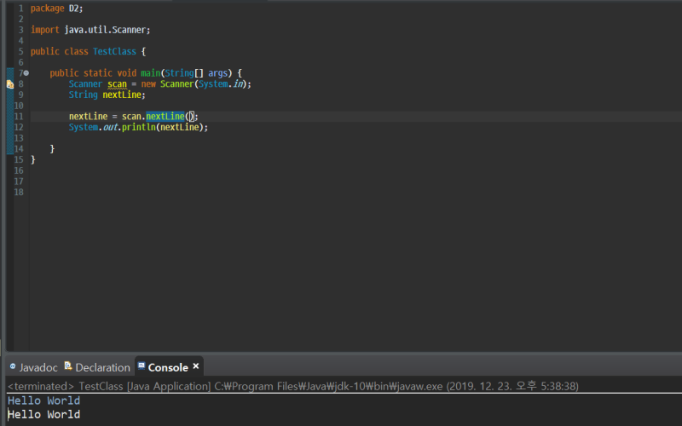The width and height of the screenshot is (682, 426).
Task: Click the Declaration tab icon
Action: click(x=68, y=367)
